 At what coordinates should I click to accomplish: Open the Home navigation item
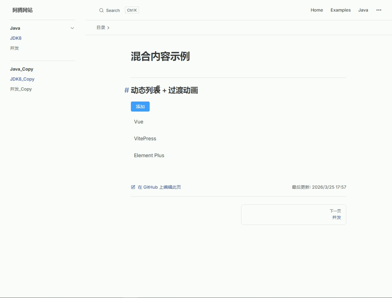(317, 10)
